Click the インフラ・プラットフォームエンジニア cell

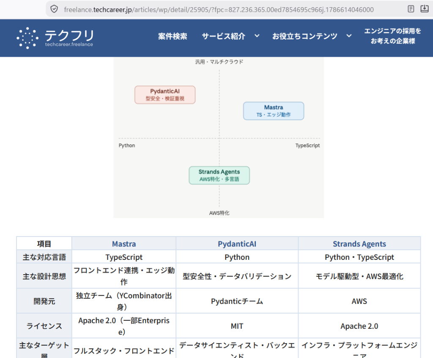(359, 349)
